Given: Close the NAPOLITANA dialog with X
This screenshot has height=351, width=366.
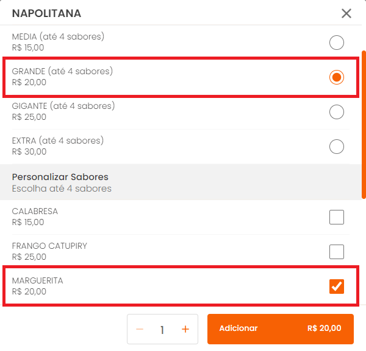Looking at the screenshot, I should point(346,13).
